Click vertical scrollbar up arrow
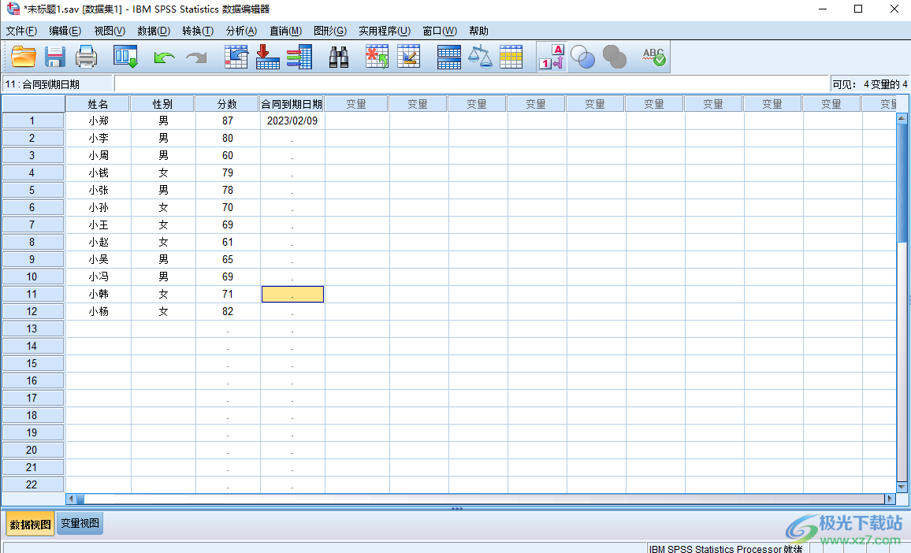911x553 pixels. click(x=902, y=118)
